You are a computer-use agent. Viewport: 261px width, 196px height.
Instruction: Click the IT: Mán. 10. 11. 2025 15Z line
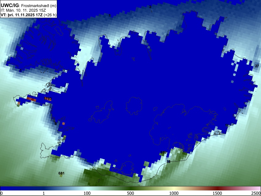click(x=23, y=10)
